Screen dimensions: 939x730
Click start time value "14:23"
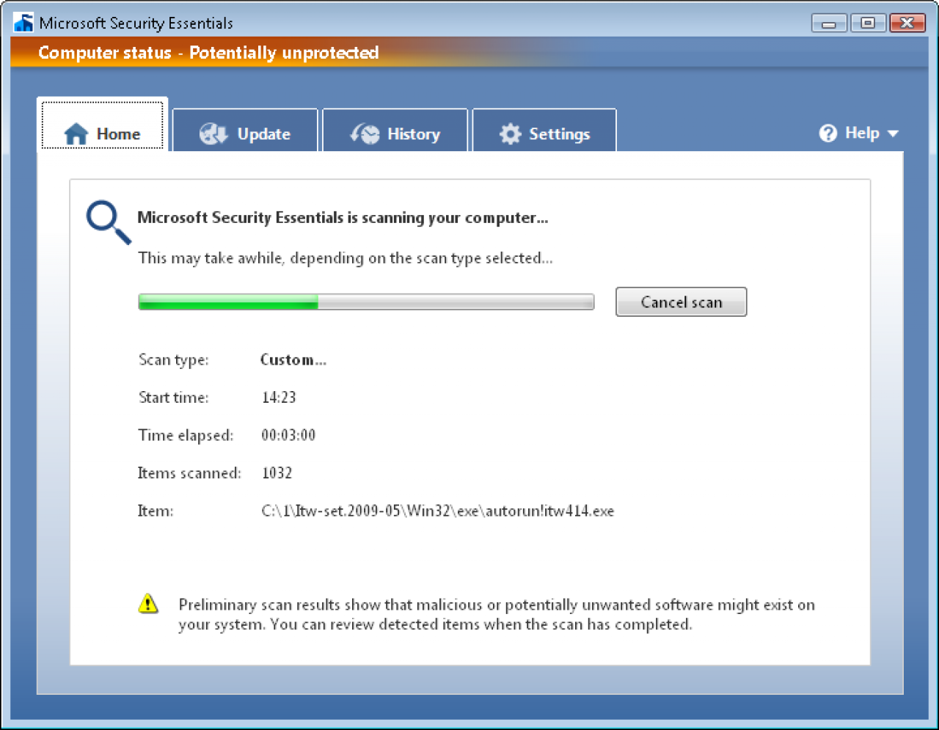[279, 397]
